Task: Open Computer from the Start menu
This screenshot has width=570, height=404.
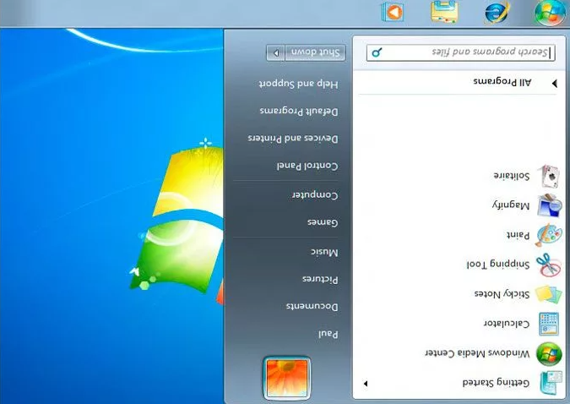Action: point(315,195)
